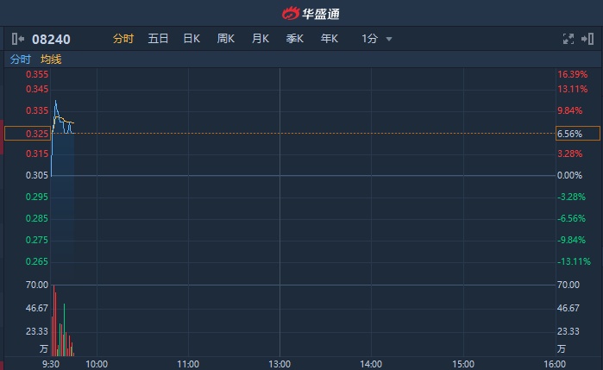
Task: Open the 周K weekly chart tab
Action: pos(226,39)
